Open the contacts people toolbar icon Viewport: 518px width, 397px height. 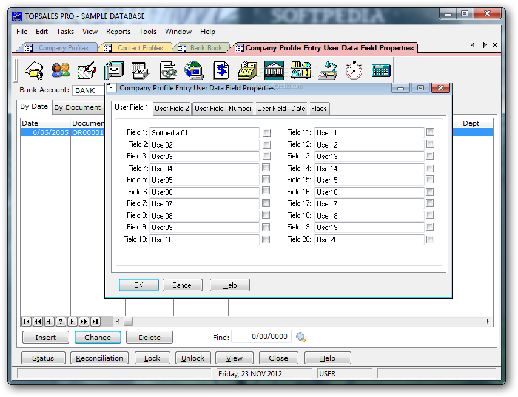pos(61,70)
